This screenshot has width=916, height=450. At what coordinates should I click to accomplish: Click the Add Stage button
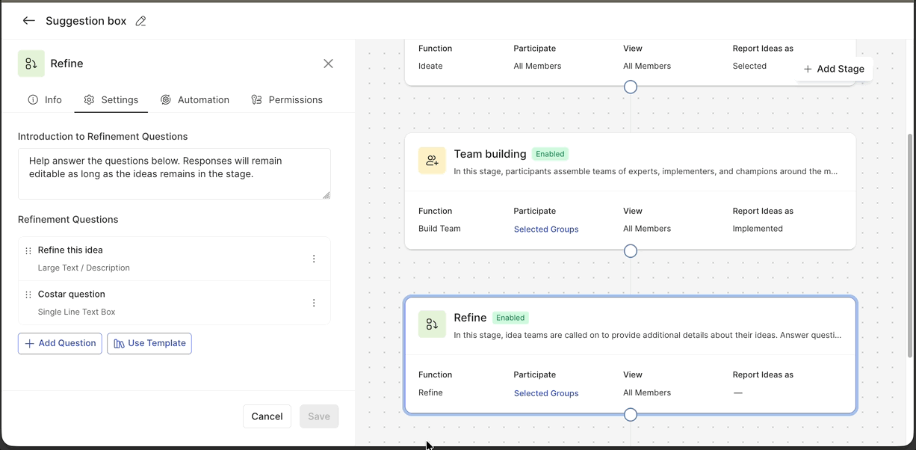tap(834, 68)
